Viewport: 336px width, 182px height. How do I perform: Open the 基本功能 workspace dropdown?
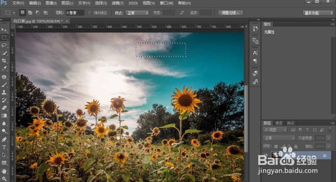click(318, 13)
